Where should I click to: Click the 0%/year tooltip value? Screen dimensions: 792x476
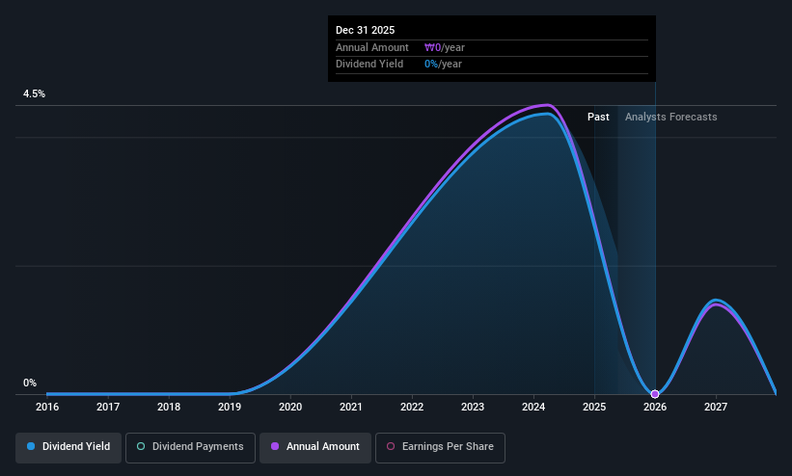pos(443,65)
